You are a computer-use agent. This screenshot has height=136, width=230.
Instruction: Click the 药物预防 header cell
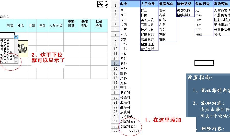coord(222,4)
